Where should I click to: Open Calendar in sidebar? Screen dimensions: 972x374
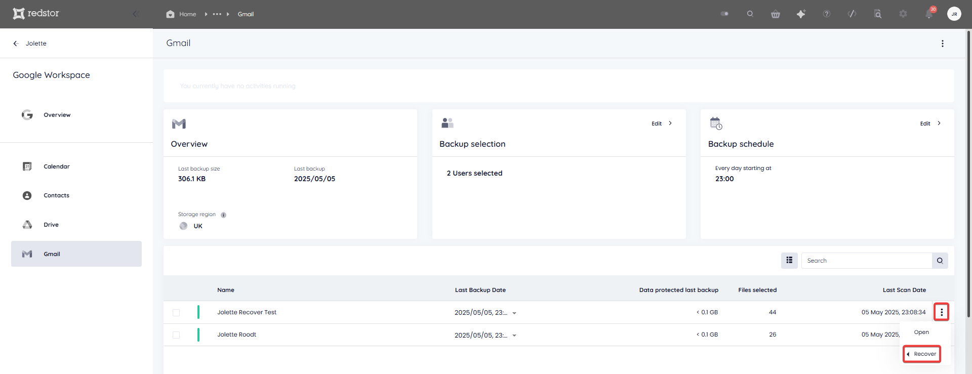(x=76, y=167)
